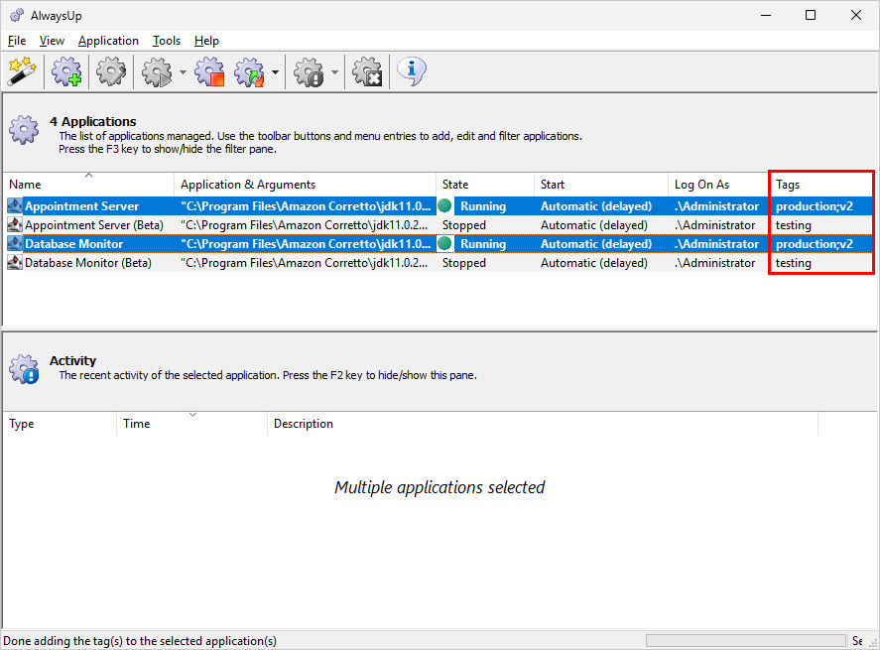Open the File menu

pos(17,41)
